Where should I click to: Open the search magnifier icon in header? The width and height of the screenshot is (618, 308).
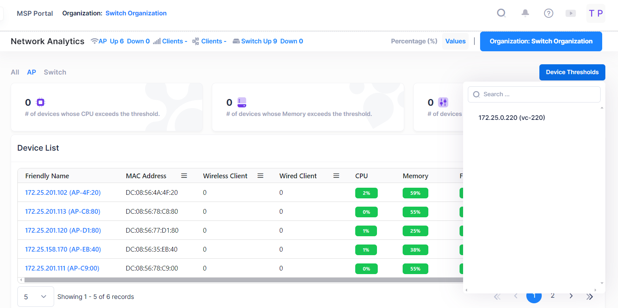point(501,13)
